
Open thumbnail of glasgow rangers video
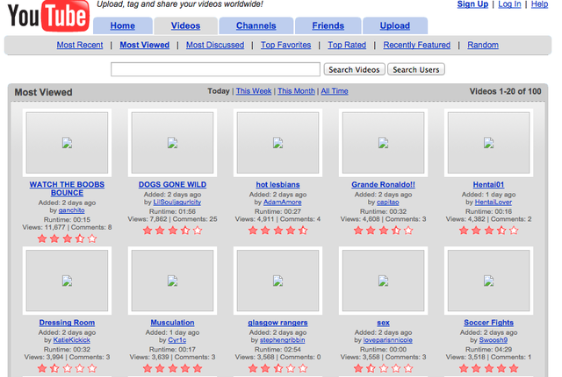tap(277, 281)
